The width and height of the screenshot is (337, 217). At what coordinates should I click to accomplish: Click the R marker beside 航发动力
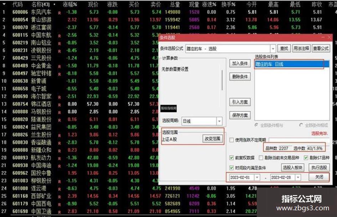pyautogui.click(x=60, y=159)
